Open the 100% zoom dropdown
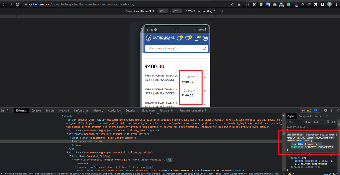 click(x=191, y=11)
